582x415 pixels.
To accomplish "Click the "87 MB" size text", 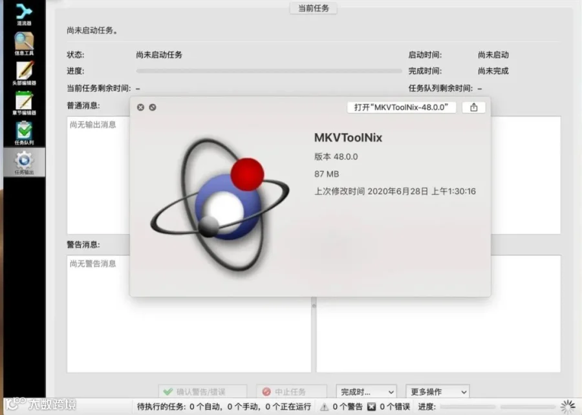I will (327, 174).
